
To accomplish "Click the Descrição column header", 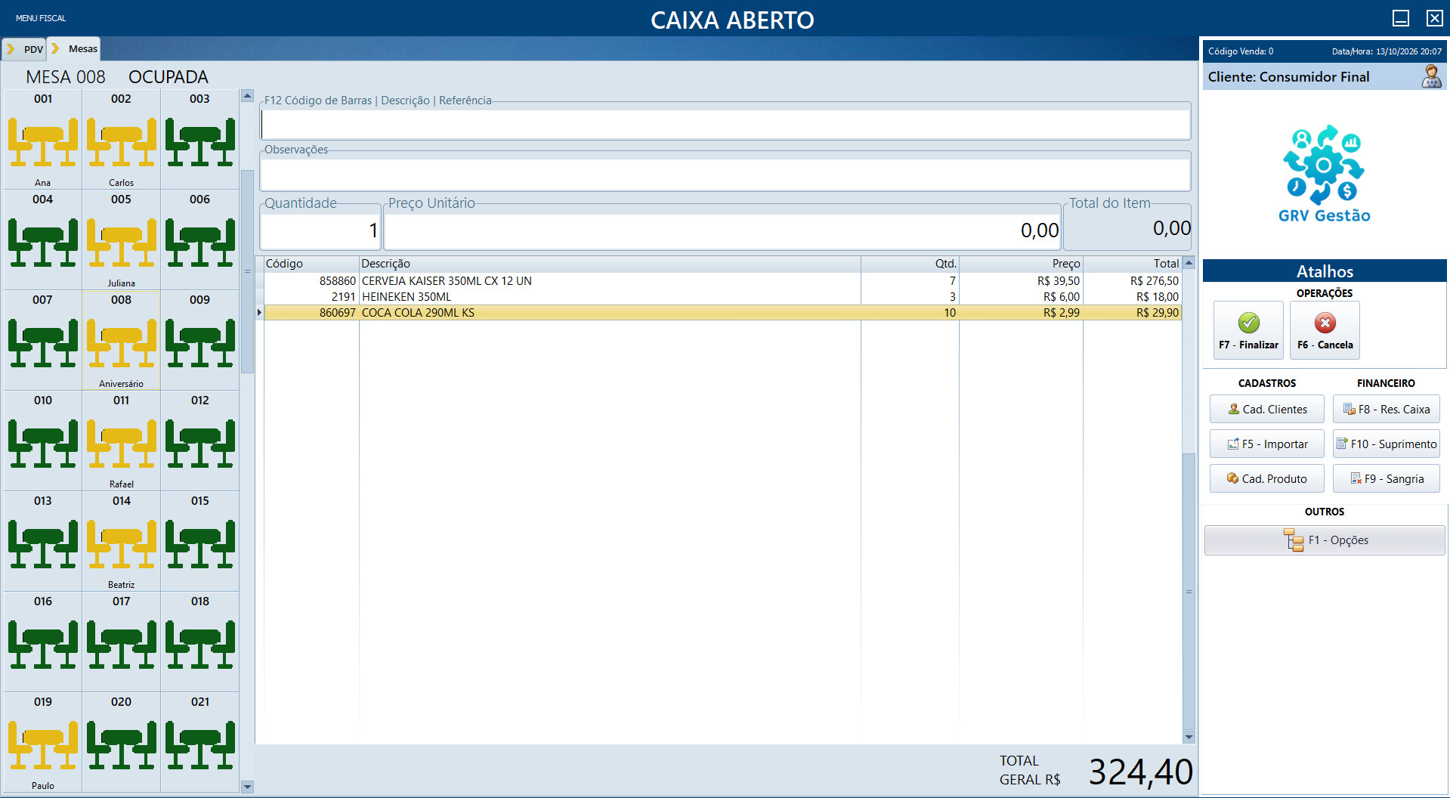I will point(610,264).
